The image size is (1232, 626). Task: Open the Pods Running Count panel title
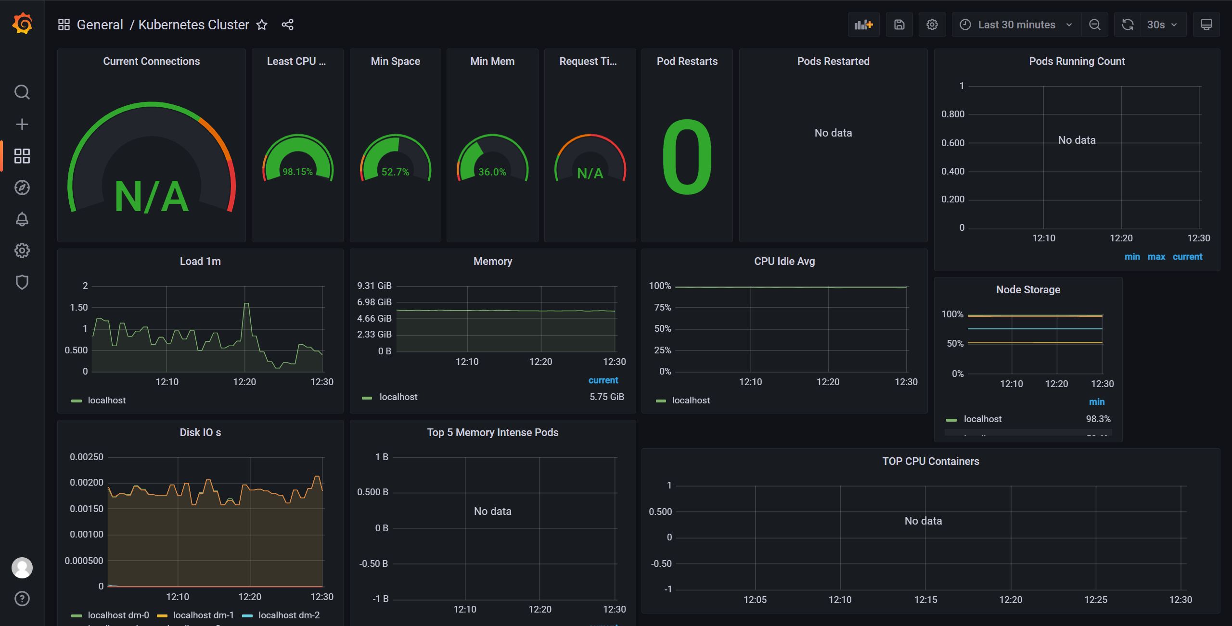(1077, 61)
